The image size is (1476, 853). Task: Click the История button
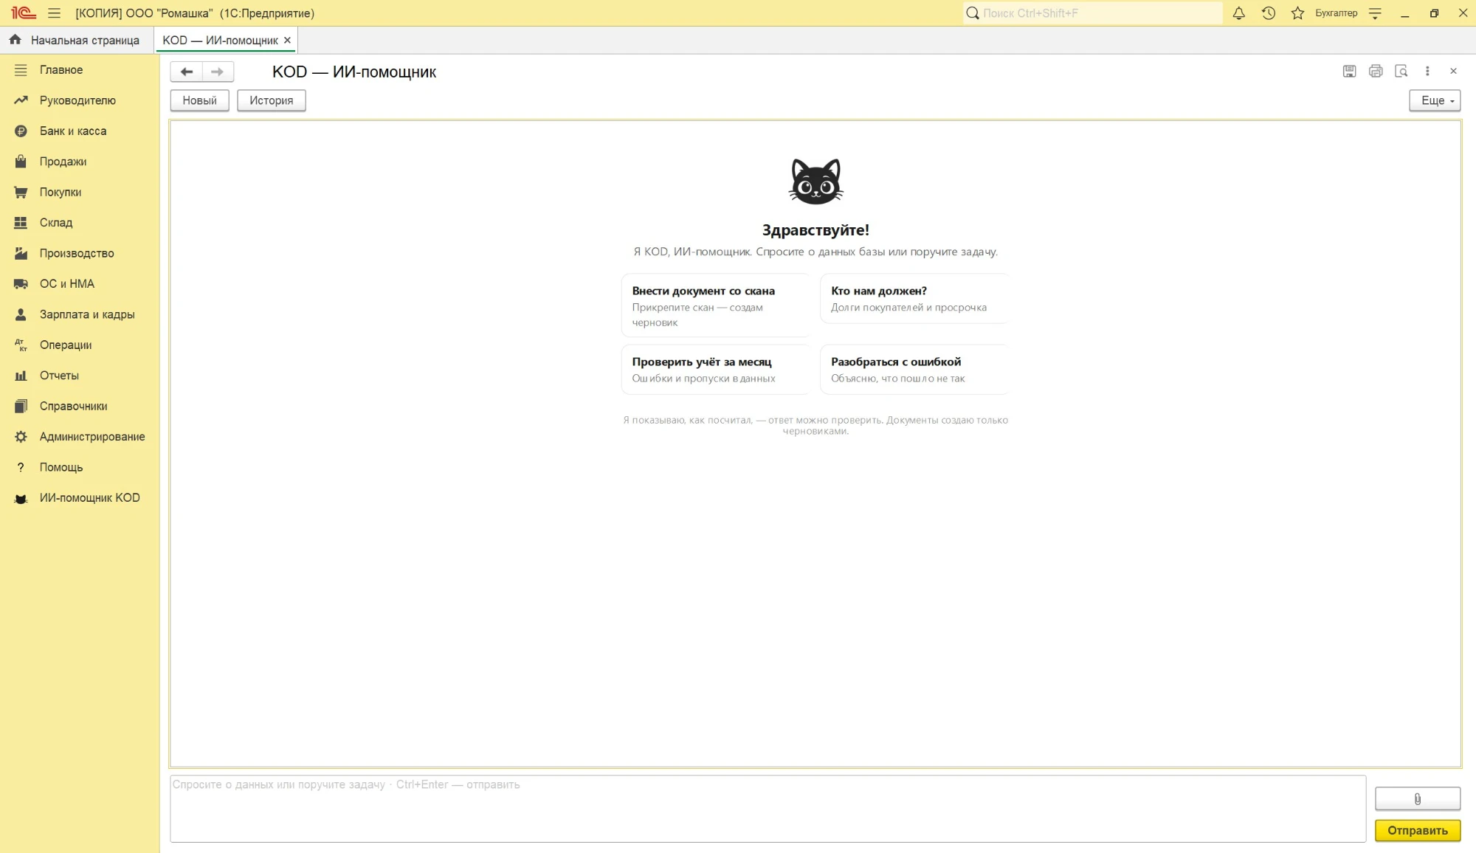click(271, 100)
